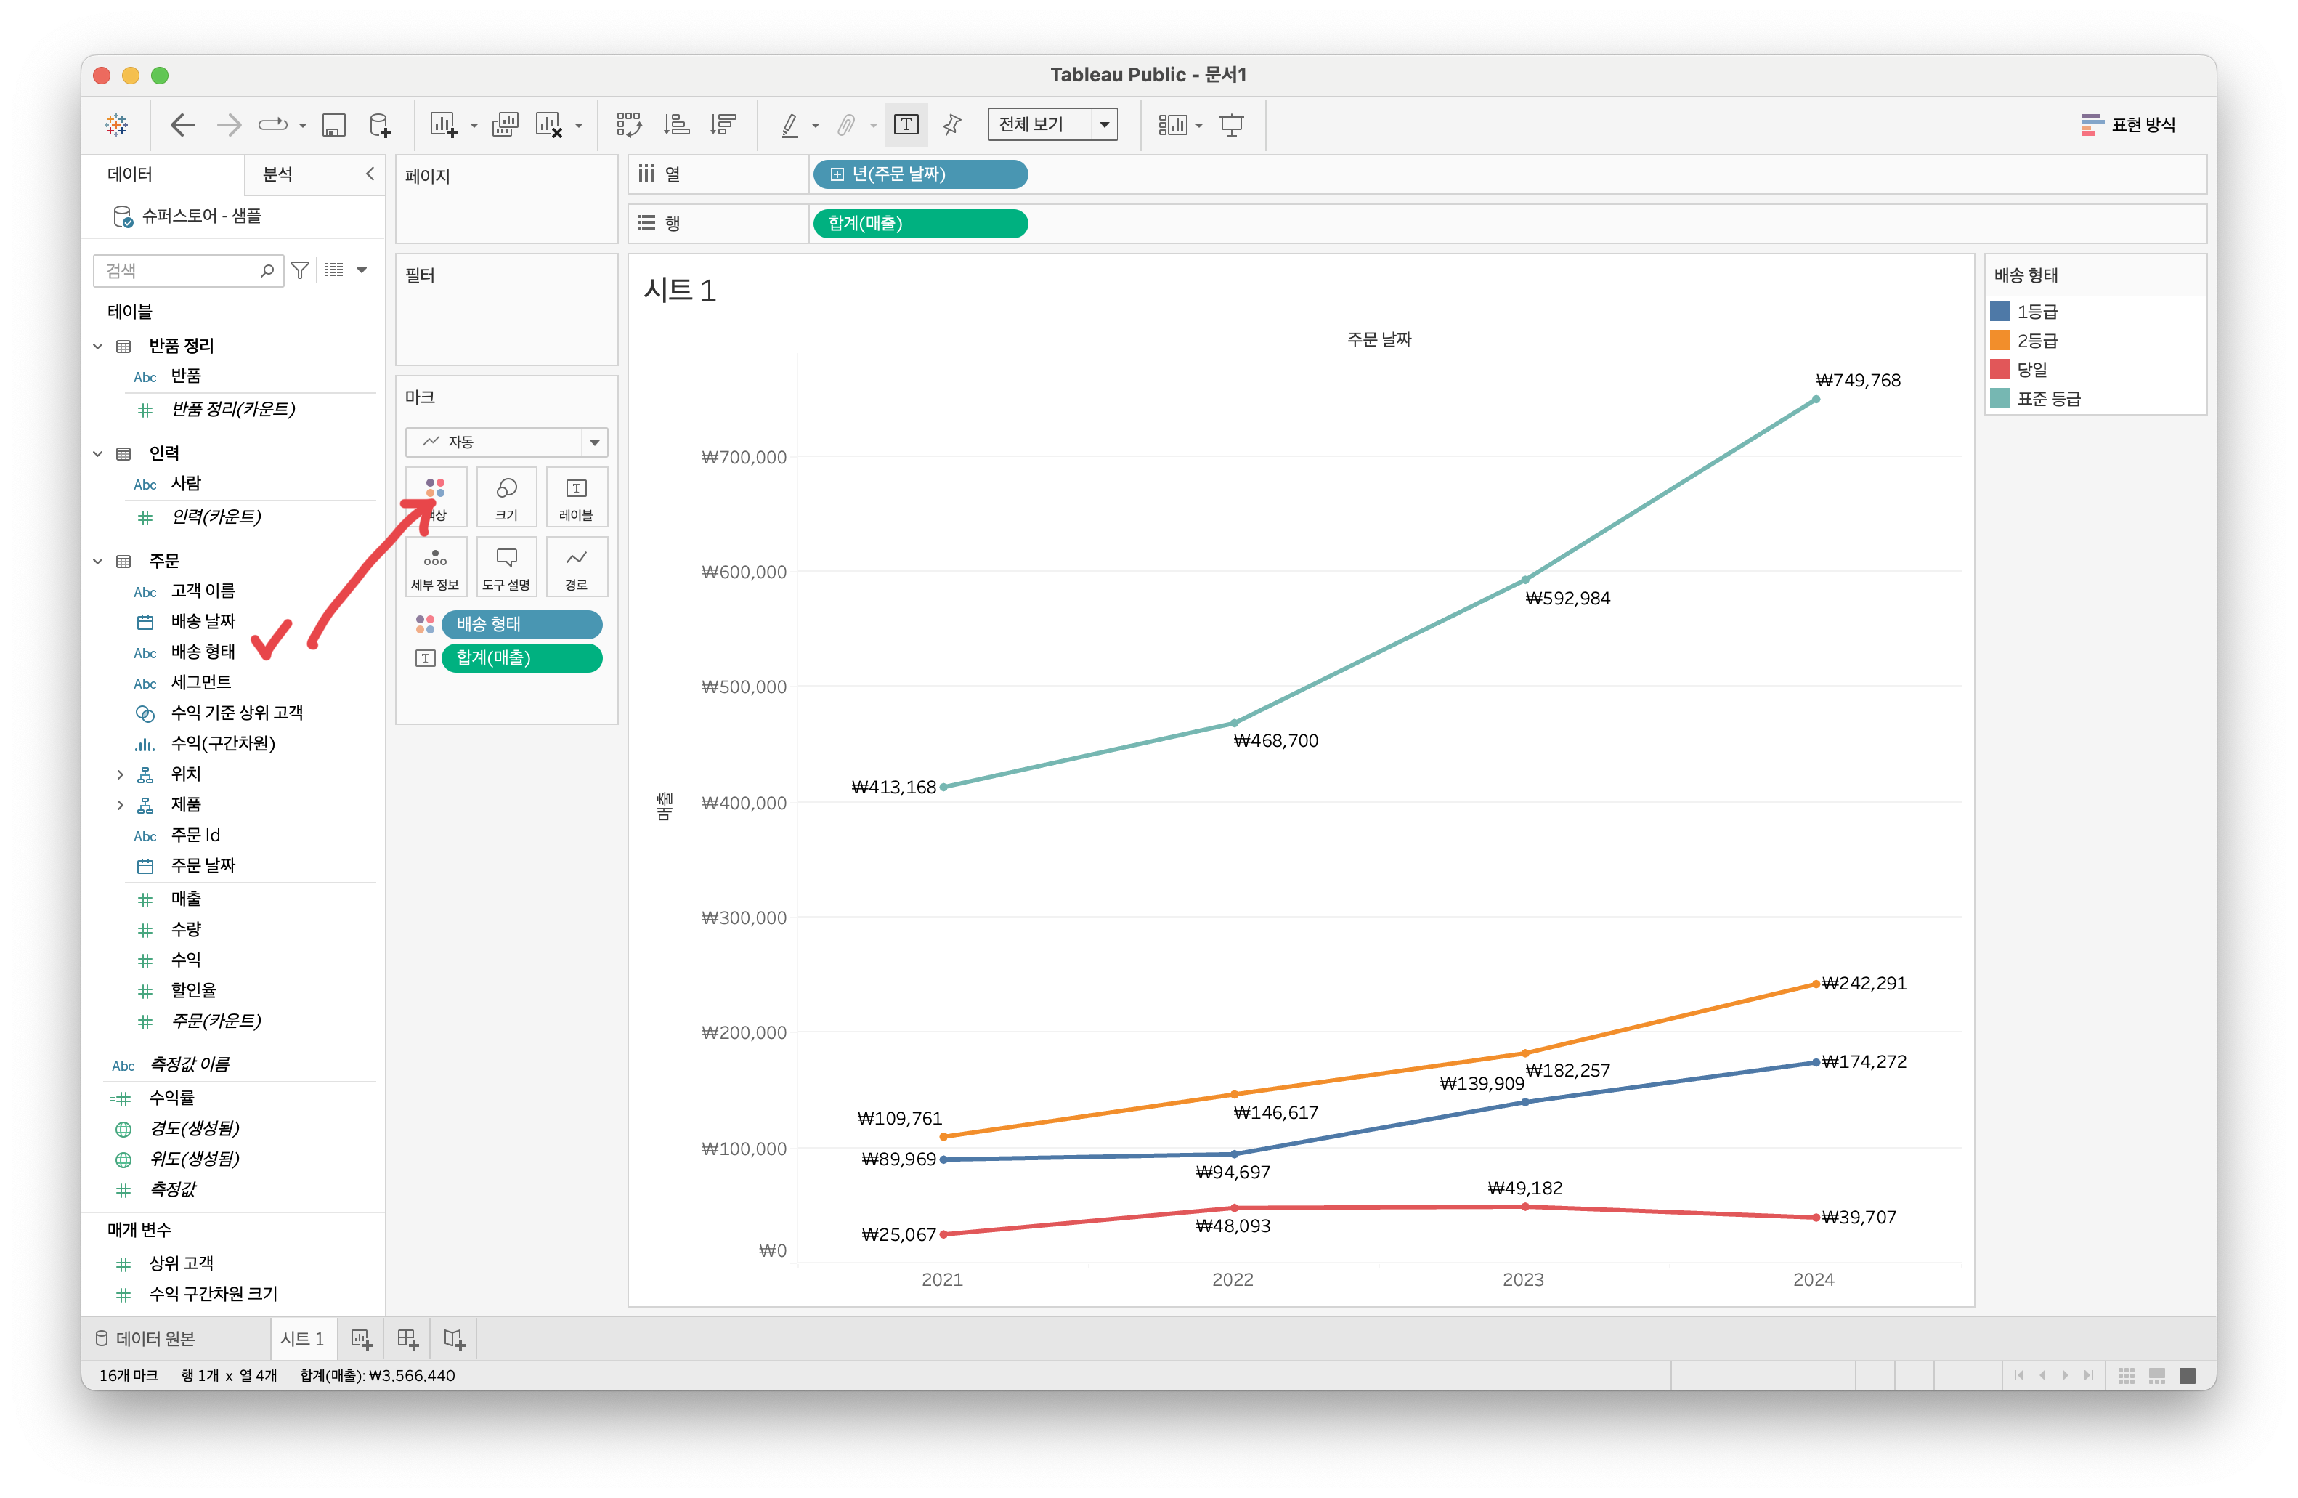The width and height of the screenshot is (2298, 1498).
Task: Click the 크기 (Size) marks card button
Action: (x=506, y=496)
